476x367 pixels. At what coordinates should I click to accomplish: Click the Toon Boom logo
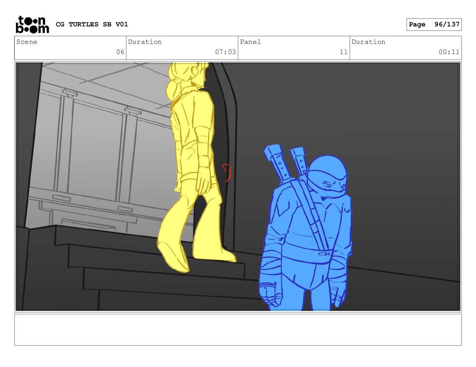[x=32, y=24]
